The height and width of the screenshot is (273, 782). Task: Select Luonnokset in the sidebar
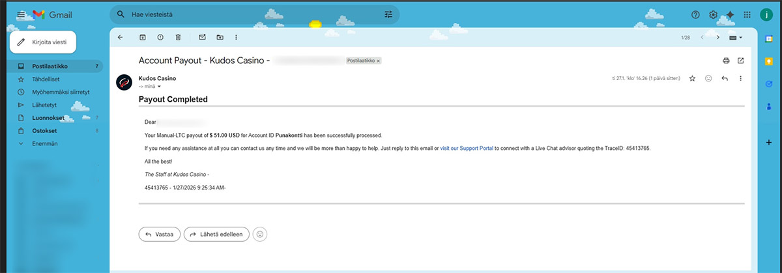[48, 118]
